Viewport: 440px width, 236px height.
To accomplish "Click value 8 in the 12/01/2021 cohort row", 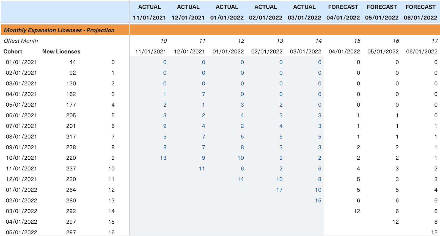I will click(320, 179).
